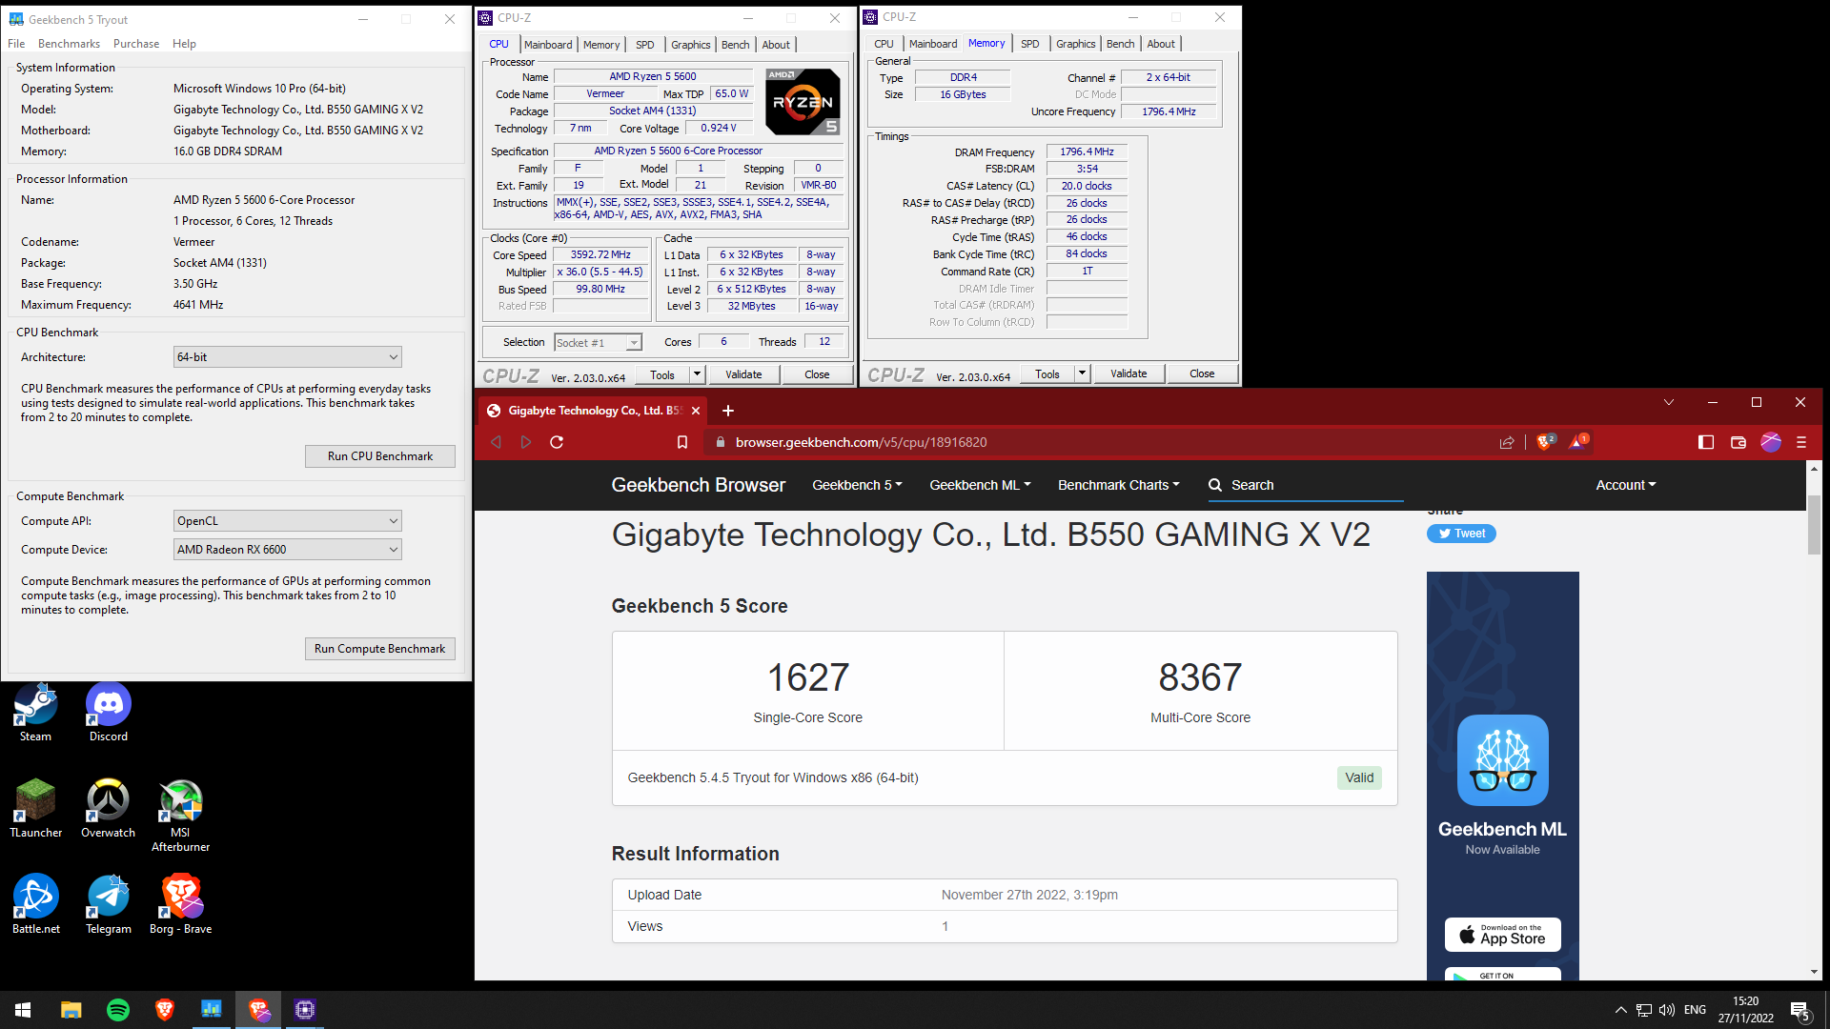This screenshot has width=1830, height=1029.
Task: Open Brave Wallet icon
Action: tap(1738, 442)
